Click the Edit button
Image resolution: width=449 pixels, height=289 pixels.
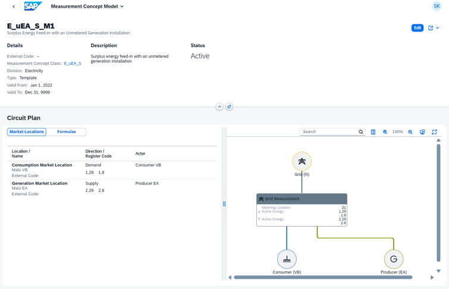(417, 28)
